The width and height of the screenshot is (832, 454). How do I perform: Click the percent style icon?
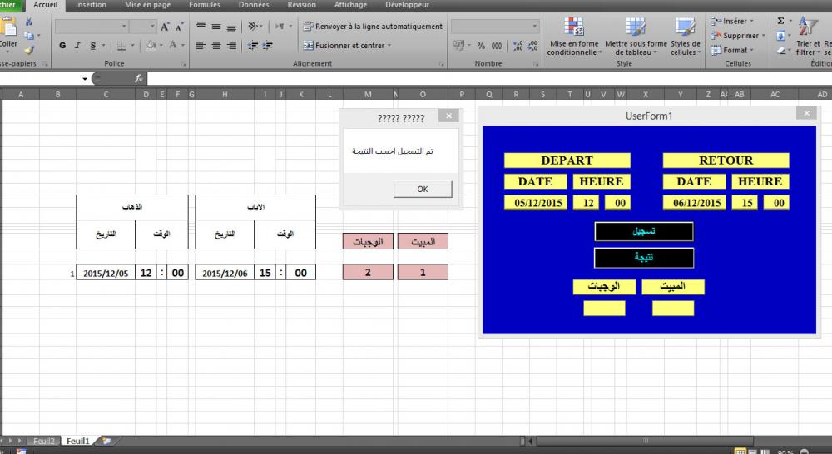[x=481, y=46]
